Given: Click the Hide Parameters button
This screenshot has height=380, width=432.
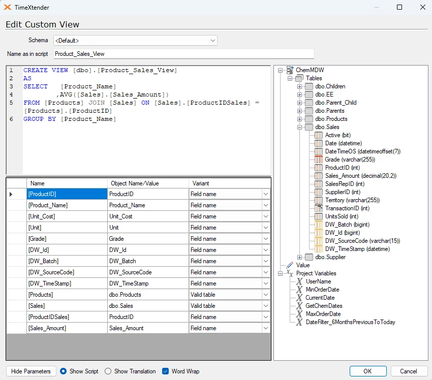Looking at the screenshot, I should pos(31,371).
